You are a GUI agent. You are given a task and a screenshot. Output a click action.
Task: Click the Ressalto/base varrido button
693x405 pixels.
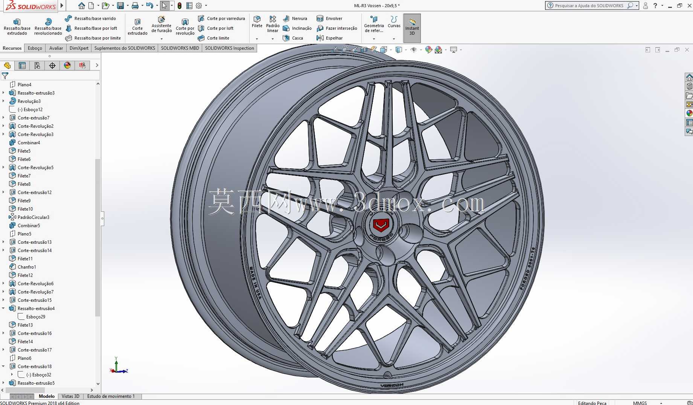[x=91, y=18]
